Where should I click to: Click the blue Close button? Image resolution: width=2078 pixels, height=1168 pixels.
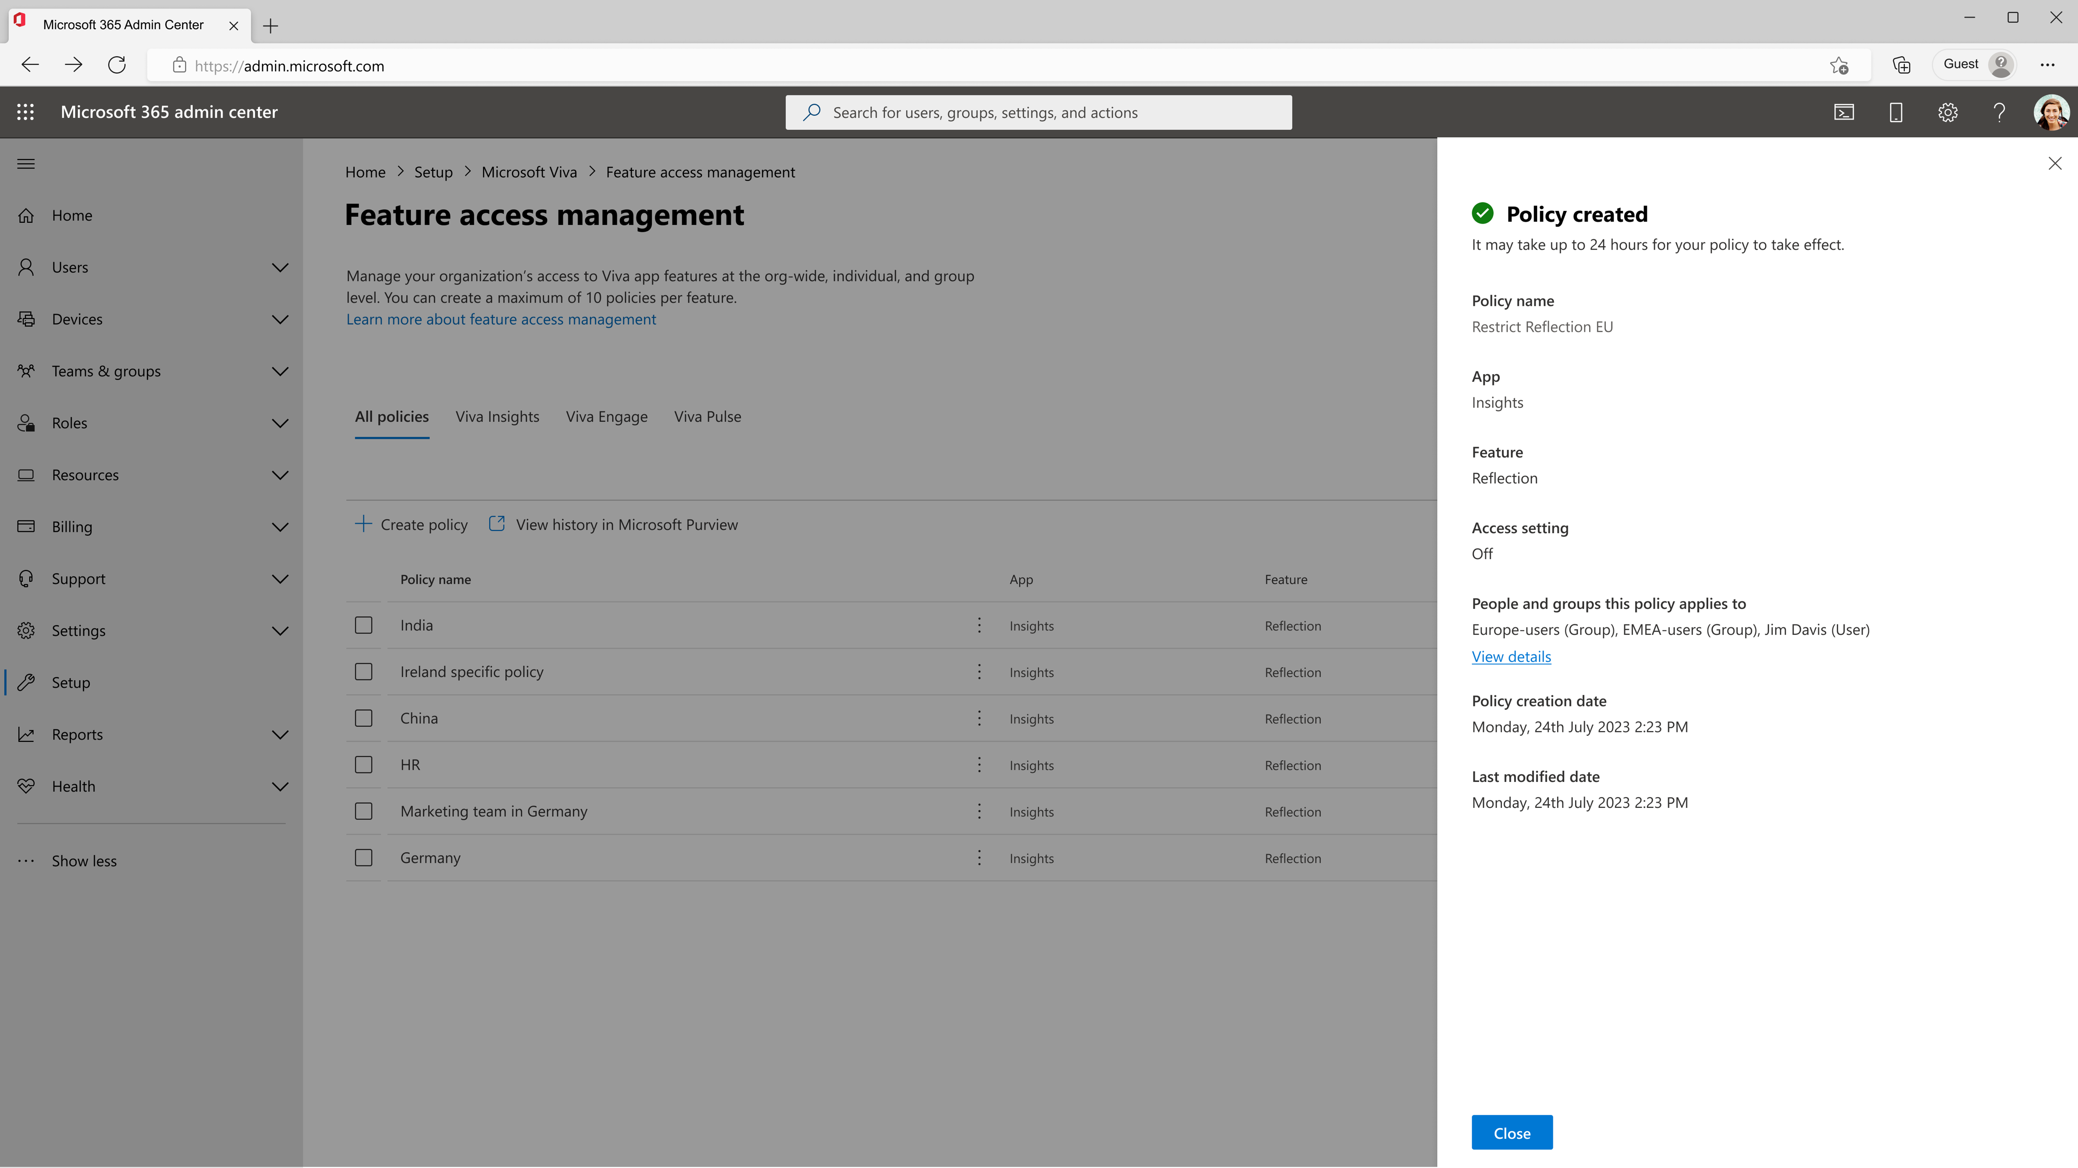pos(1512,1133)
